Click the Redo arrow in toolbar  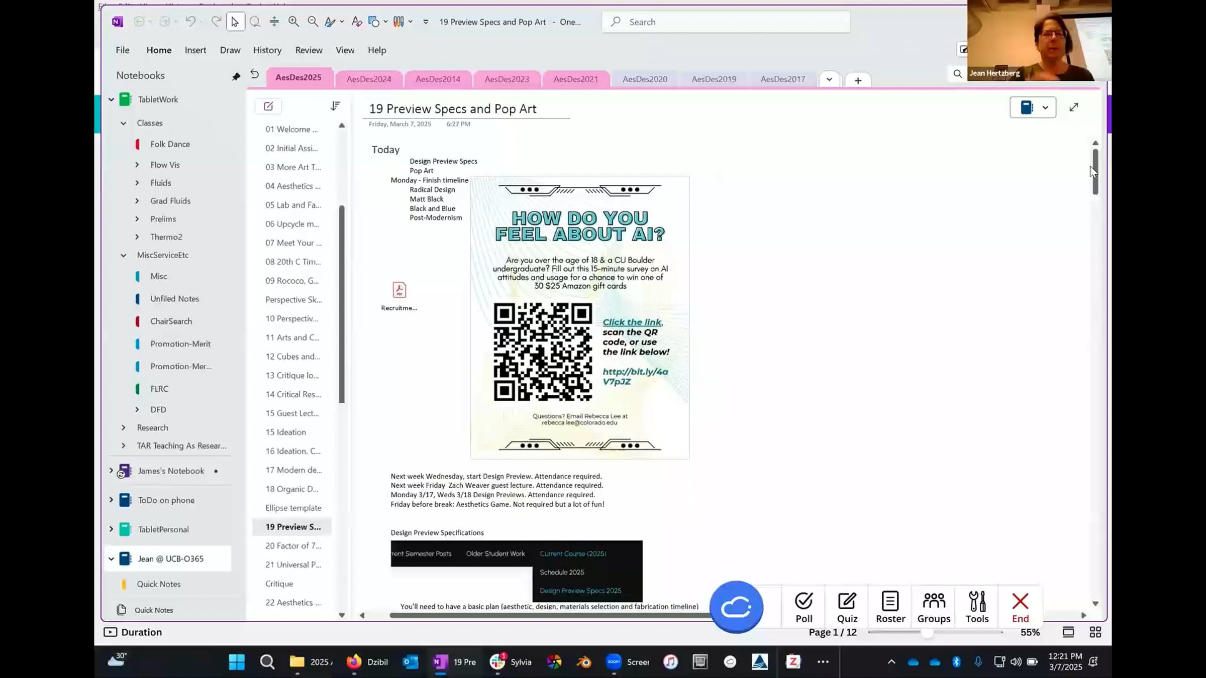point(216,22)
